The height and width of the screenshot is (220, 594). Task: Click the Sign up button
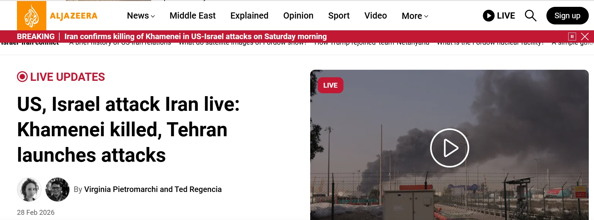567,16
